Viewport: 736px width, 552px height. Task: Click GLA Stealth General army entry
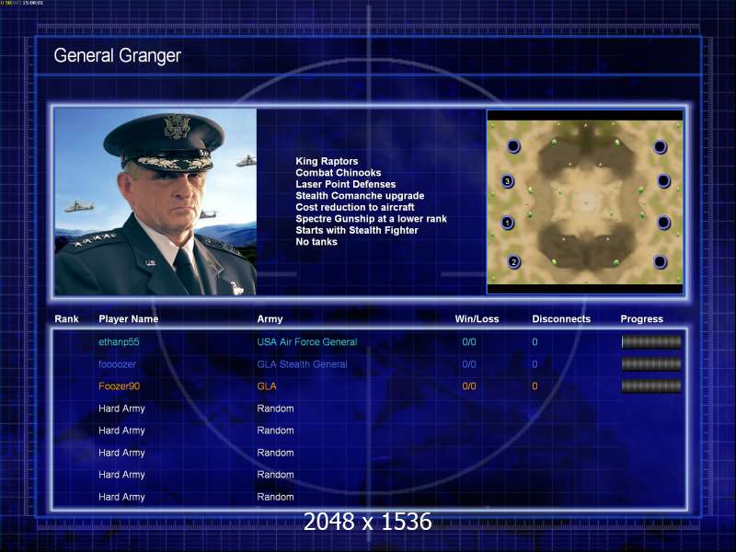[x=302, y=364]
